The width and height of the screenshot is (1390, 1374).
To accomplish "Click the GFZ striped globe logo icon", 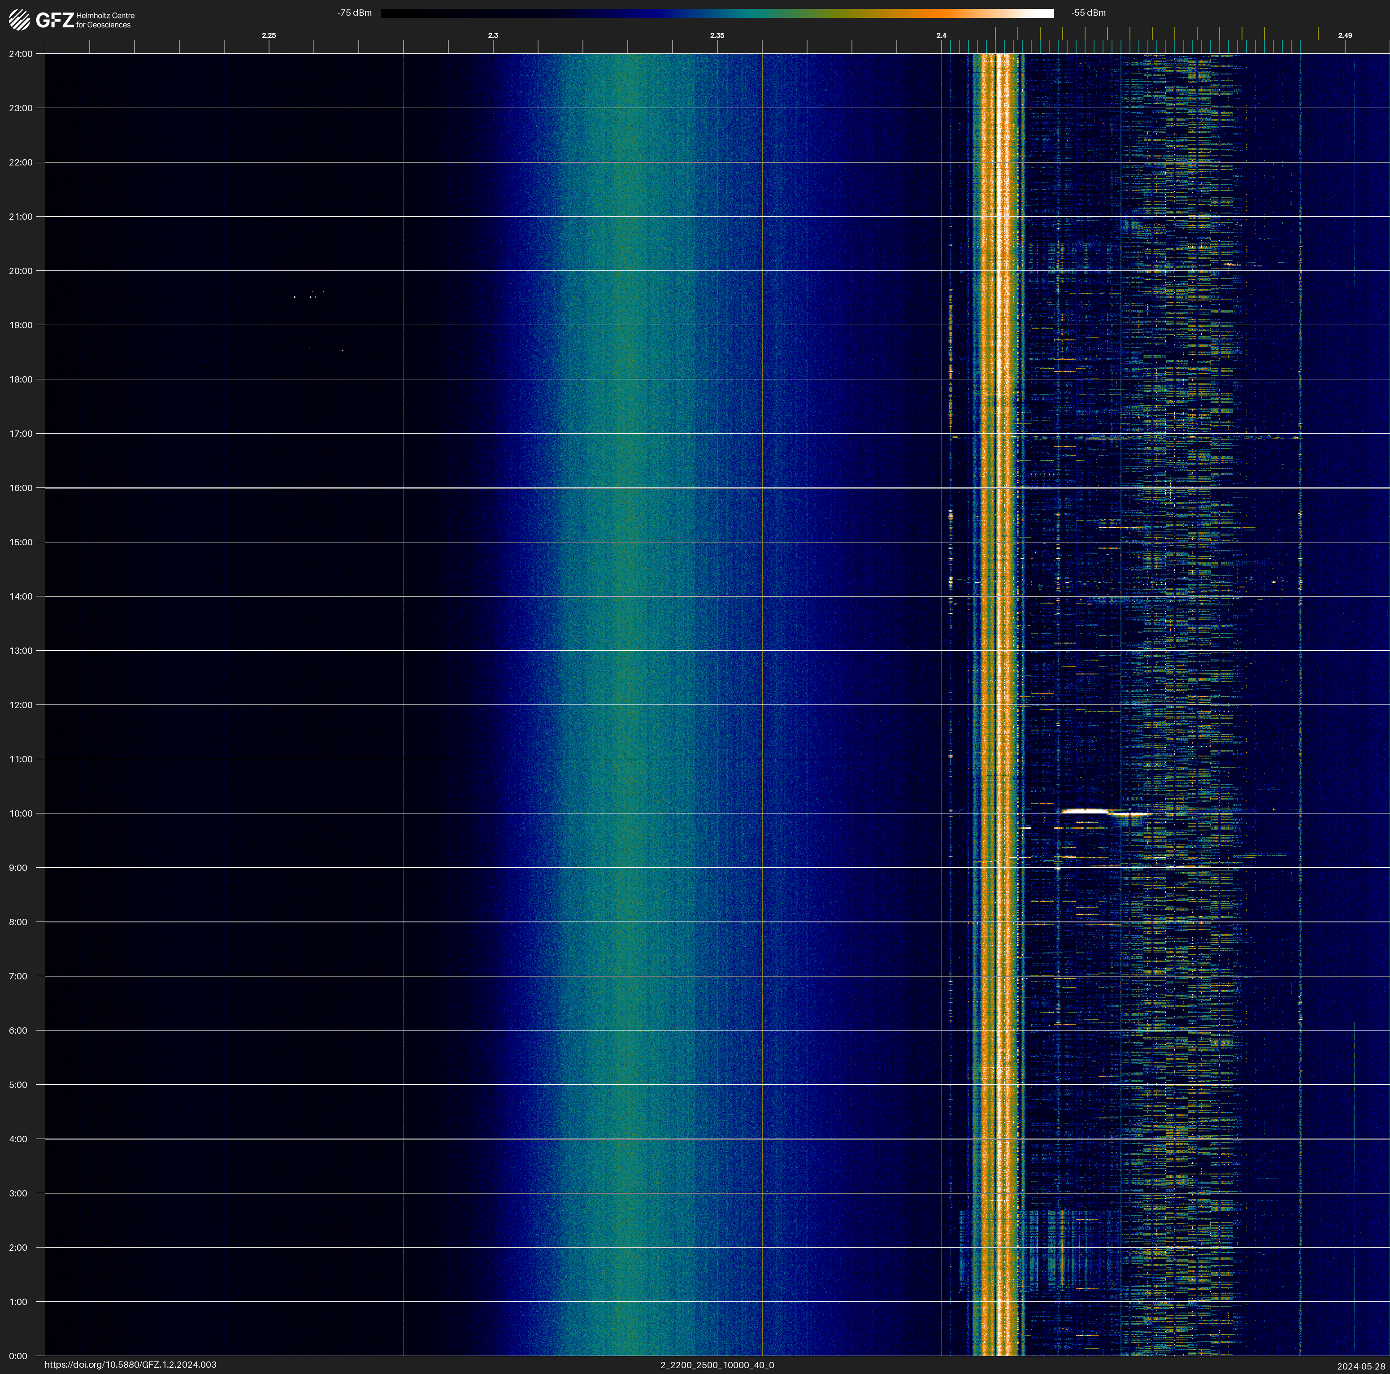I will (x=19, y=19).
